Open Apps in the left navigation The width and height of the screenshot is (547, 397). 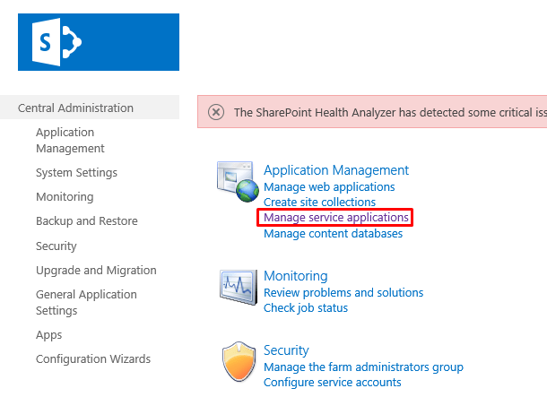pos(48,335)
